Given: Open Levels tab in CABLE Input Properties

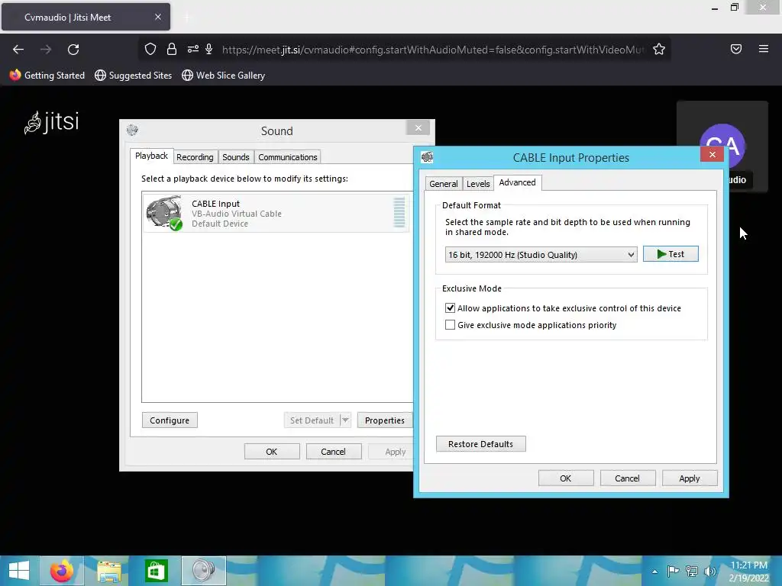Looking at the screenshot, I should tap(478, 183).
